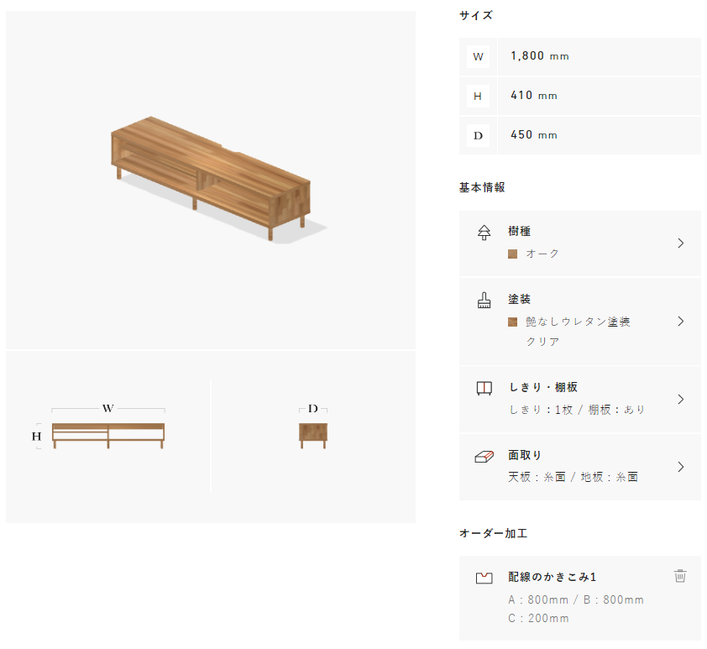Select the C：200mm value text
Viewport: 707px width, 649px height.
point(539,618)
